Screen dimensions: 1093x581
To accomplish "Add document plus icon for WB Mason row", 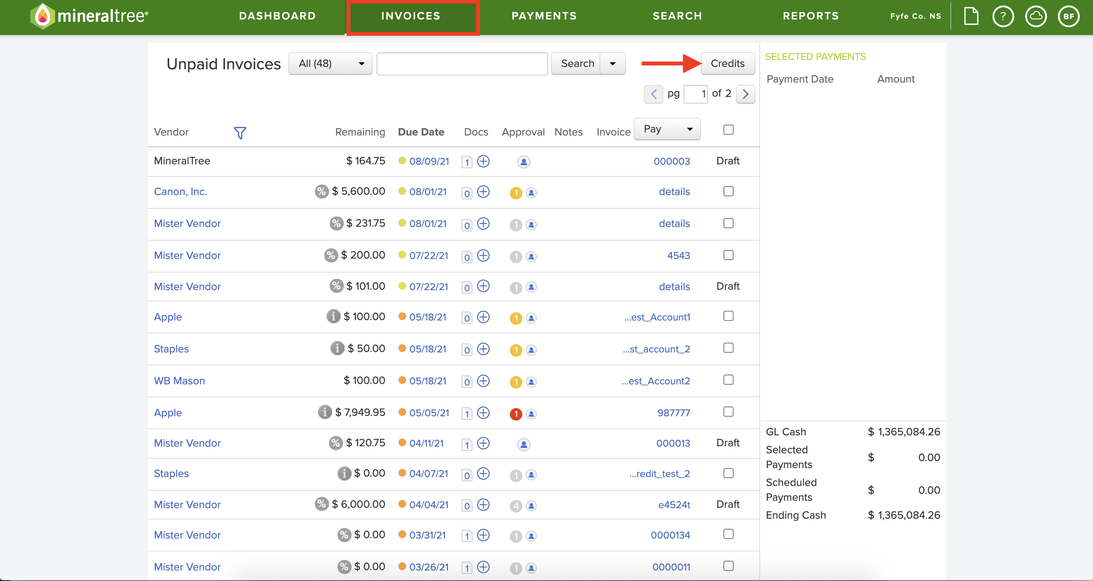I will point(483,380).
